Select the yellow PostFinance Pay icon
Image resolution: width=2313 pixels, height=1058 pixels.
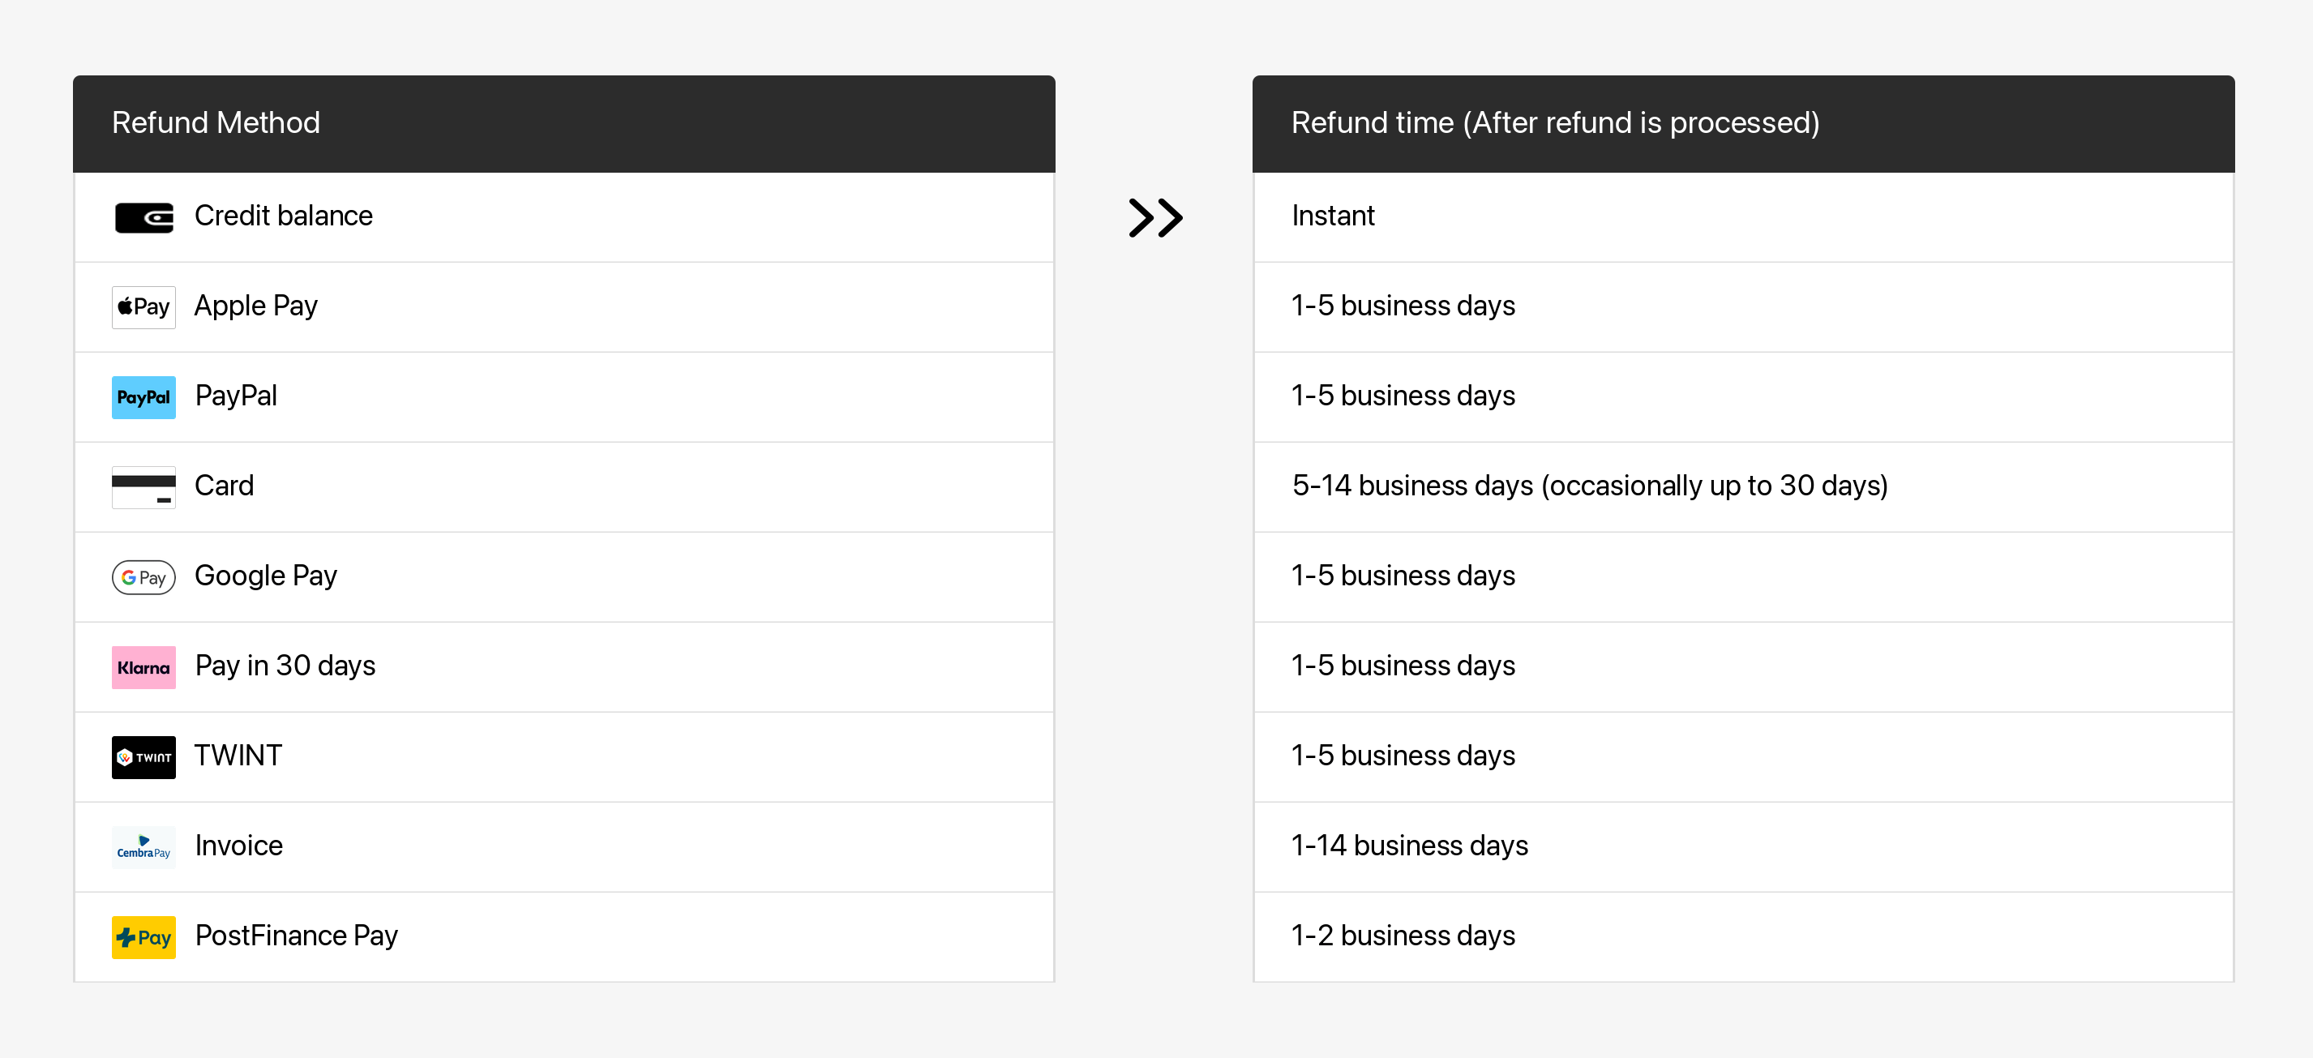(x=143, y=936)
